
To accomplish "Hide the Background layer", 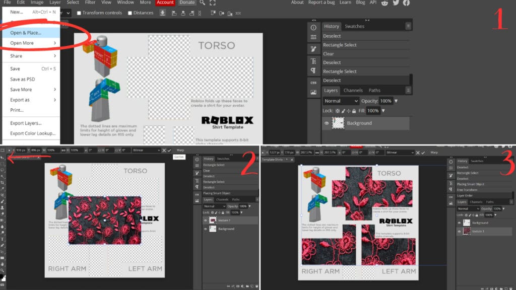I will (x=327, y=123).
